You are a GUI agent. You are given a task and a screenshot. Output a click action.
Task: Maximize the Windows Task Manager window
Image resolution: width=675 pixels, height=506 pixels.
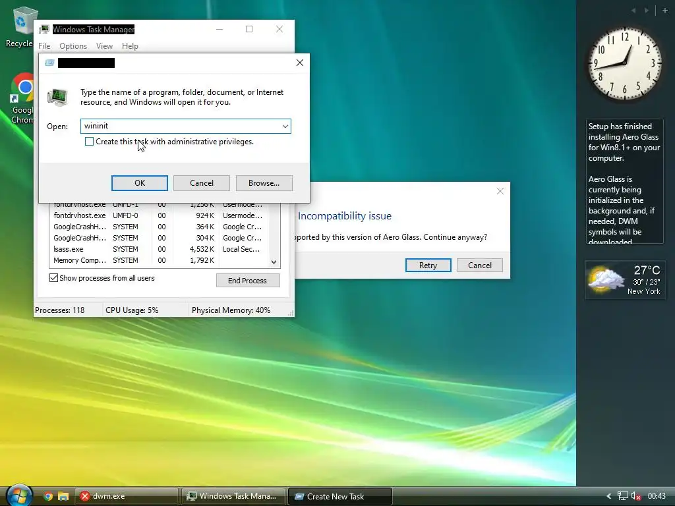coord(249,29)
